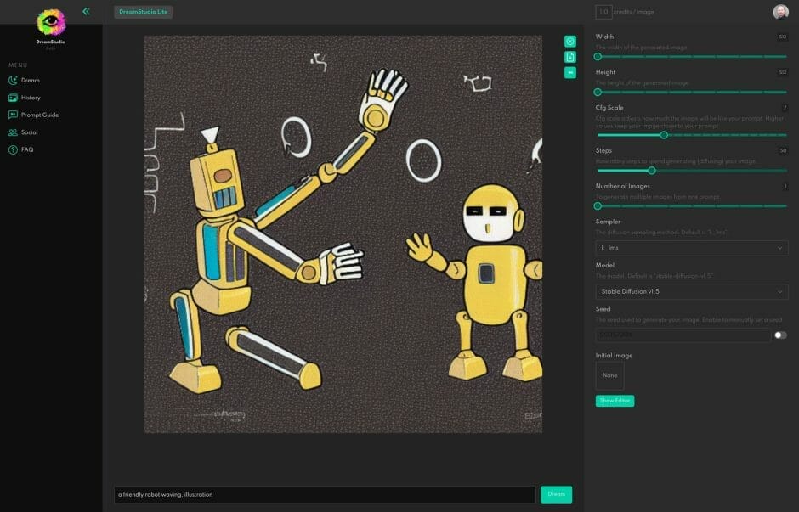Click the prompt text input field
799x512 pixels.
coord(325,494)
